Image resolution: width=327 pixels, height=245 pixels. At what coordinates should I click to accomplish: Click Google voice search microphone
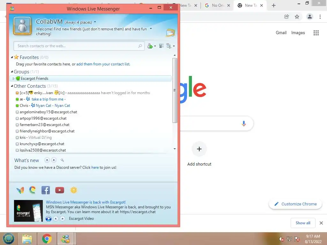coord(244,123)
